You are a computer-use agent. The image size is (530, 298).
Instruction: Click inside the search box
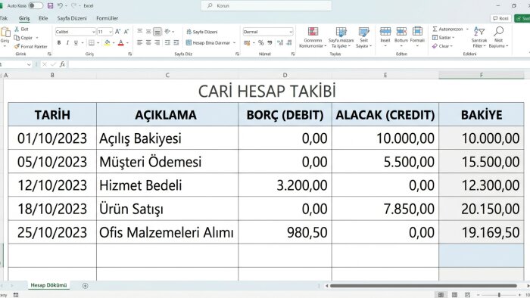pyautogui.click(x=266, y=6)
